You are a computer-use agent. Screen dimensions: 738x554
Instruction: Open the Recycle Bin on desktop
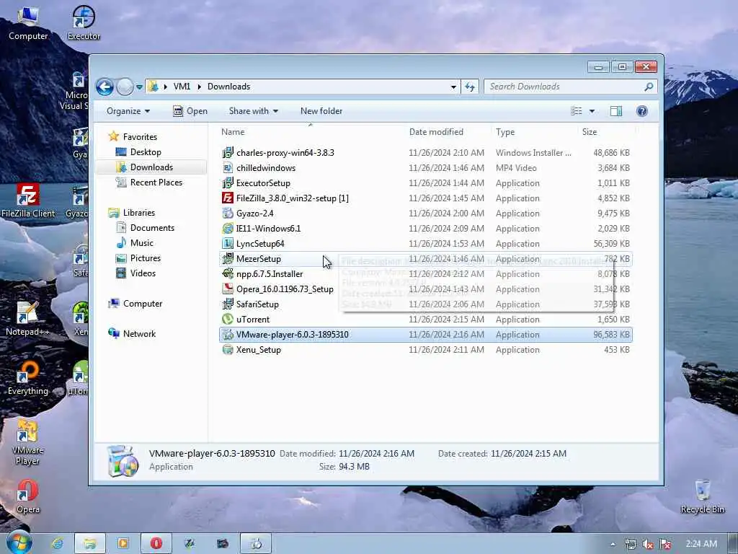[x=702, y=496]
